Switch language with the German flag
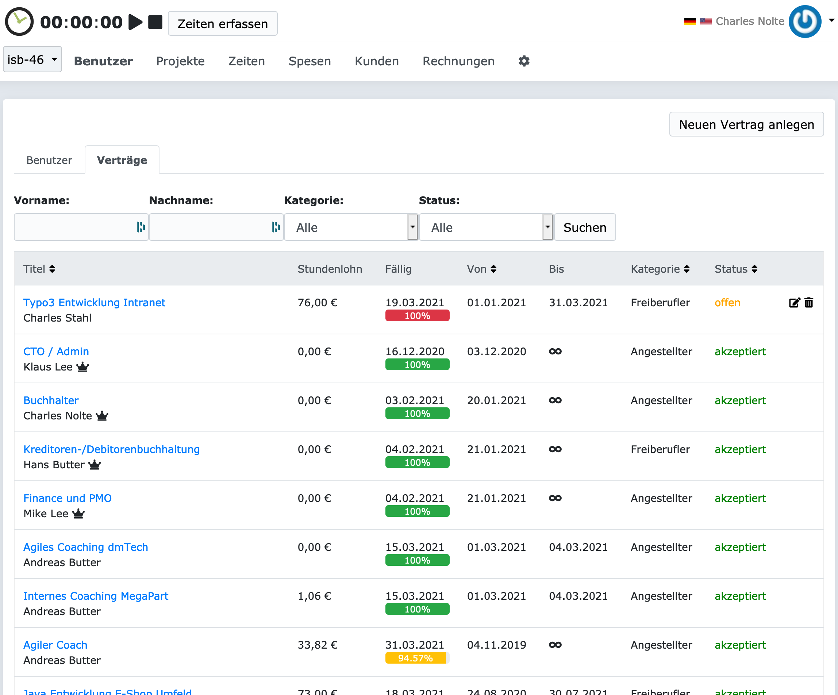838x695 pixels. (689, 22)
